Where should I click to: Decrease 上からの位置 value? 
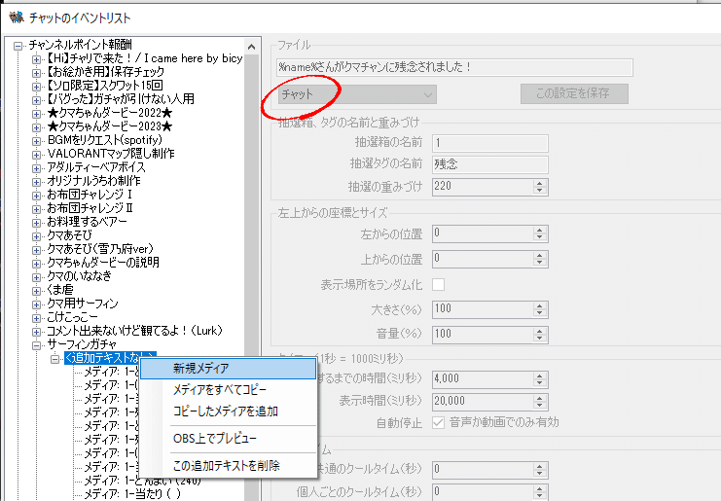tap(540, 263)
